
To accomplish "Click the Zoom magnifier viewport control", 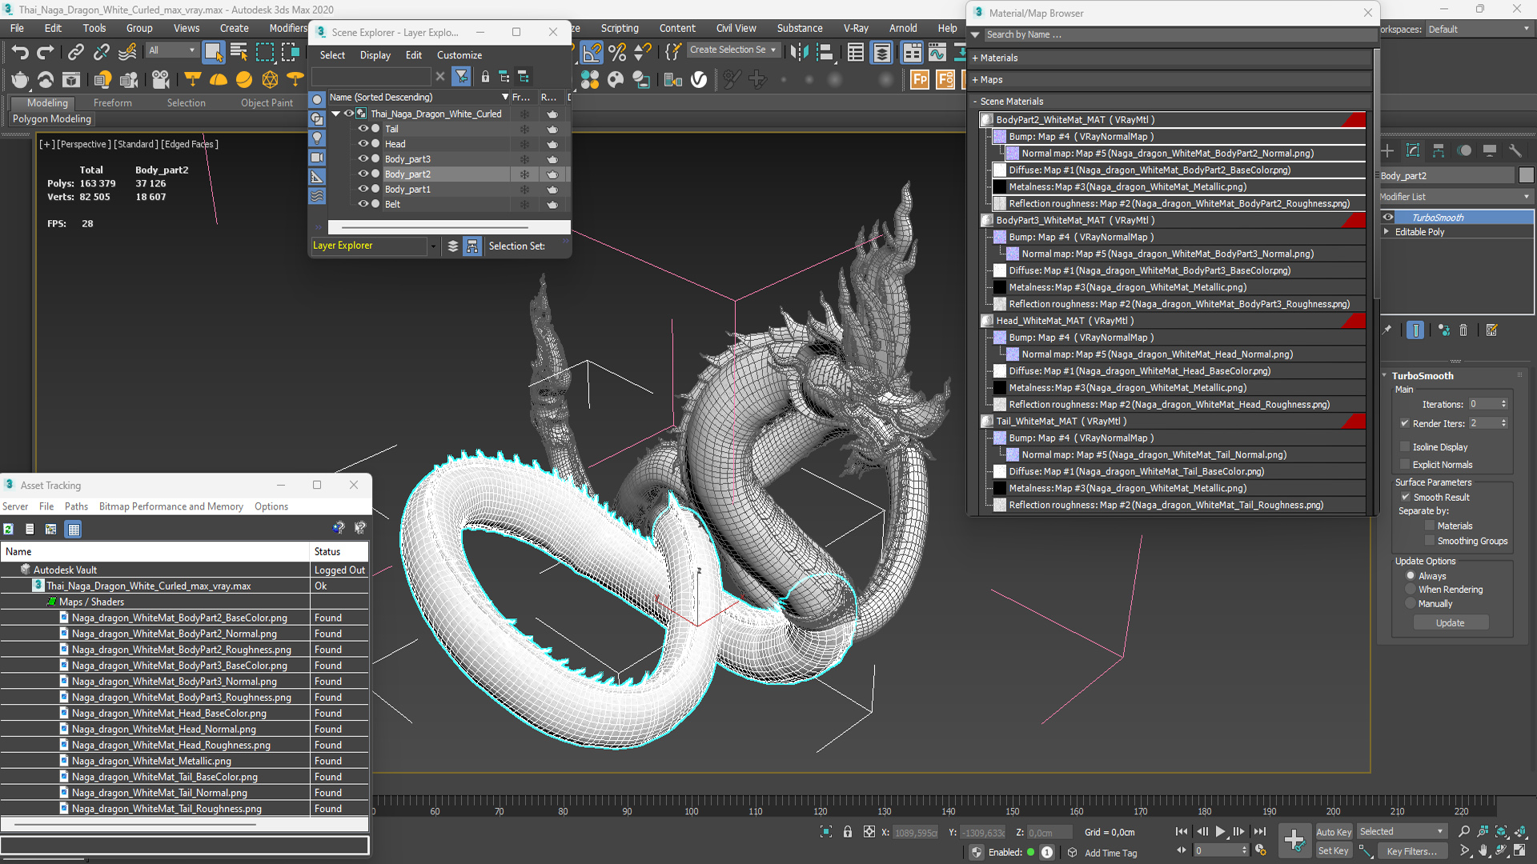I will point(1464,832).
